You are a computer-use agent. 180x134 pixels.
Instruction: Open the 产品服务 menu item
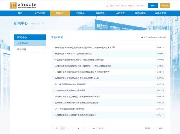[x=80, y=13]
